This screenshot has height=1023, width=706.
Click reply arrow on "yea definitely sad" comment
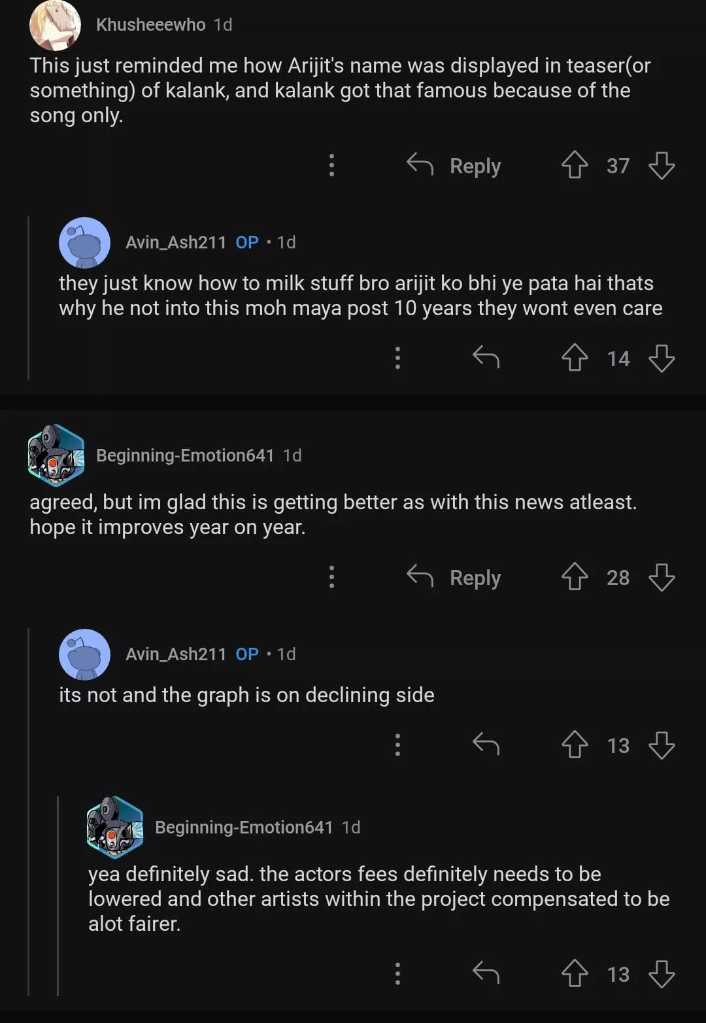tap(486, 973)
